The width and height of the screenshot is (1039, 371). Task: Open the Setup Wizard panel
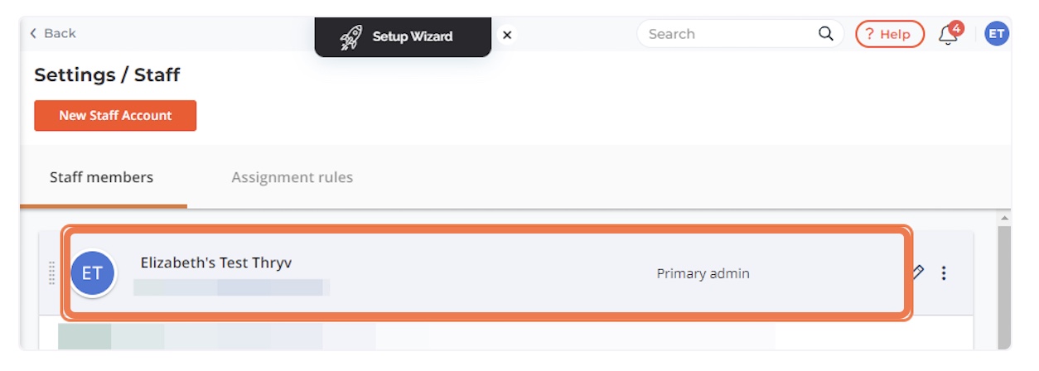[x=403, y=36]
